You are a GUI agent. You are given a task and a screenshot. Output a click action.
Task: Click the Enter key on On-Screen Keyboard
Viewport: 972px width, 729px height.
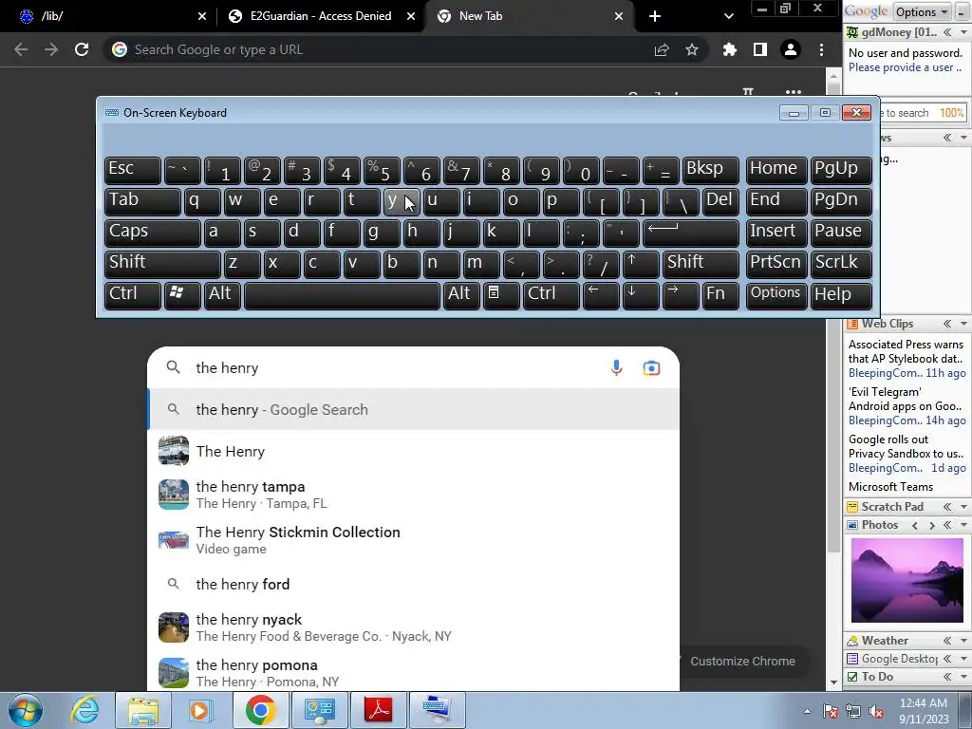pos(692,234)
